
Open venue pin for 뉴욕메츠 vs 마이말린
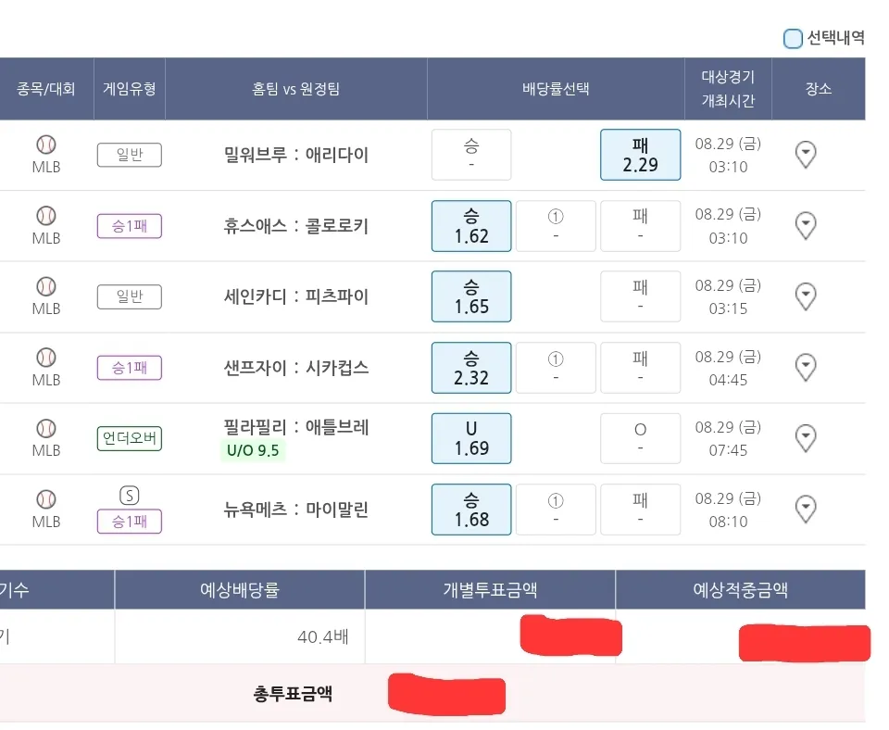806,509
